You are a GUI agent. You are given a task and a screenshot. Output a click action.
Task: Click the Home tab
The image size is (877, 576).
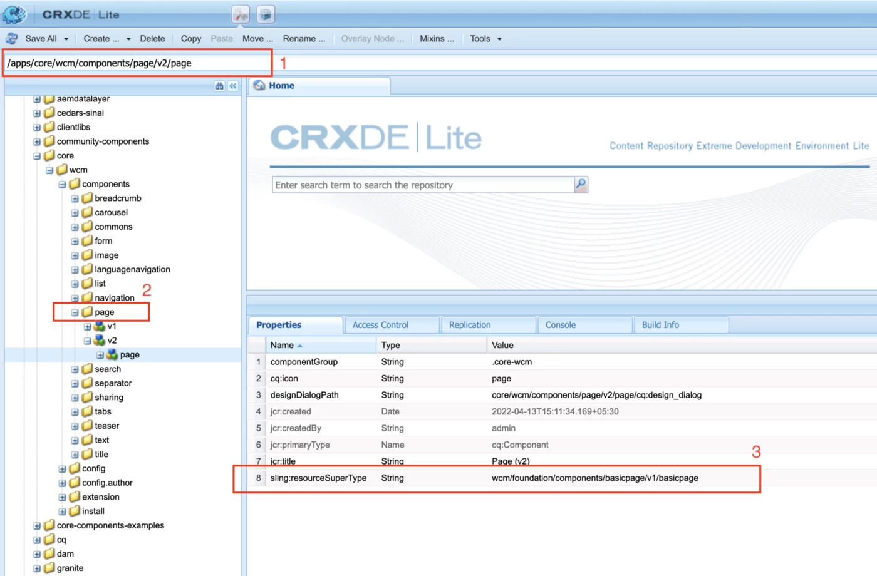pos(319,86)
